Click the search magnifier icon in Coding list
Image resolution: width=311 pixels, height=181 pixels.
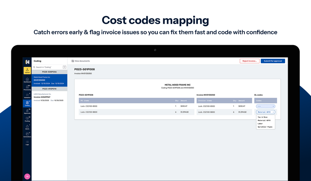click(34, 67)
